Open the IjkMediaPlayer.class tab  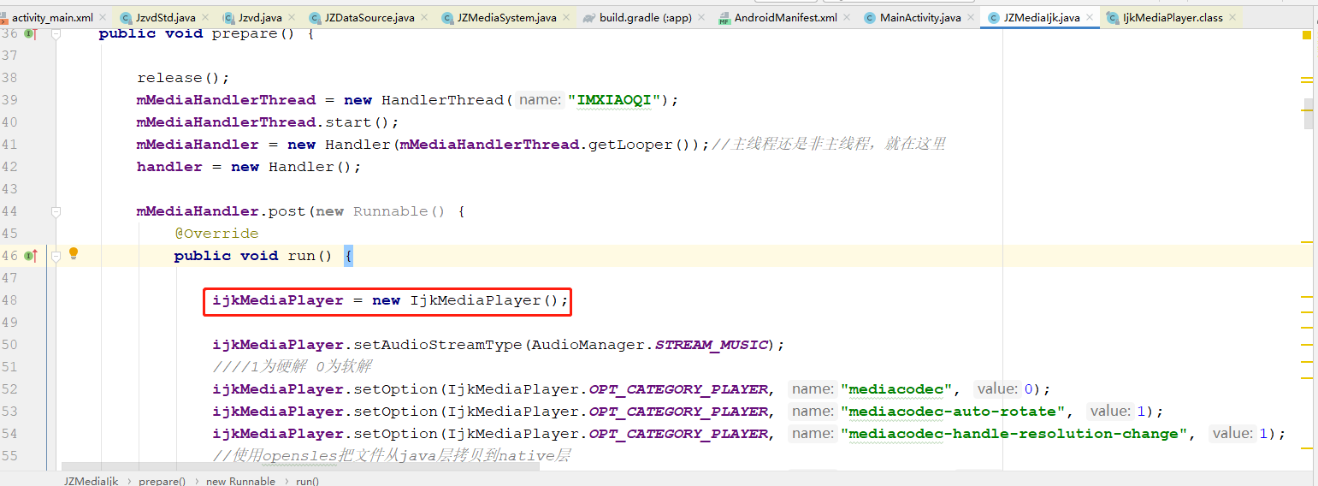[x=1173, y=17]
